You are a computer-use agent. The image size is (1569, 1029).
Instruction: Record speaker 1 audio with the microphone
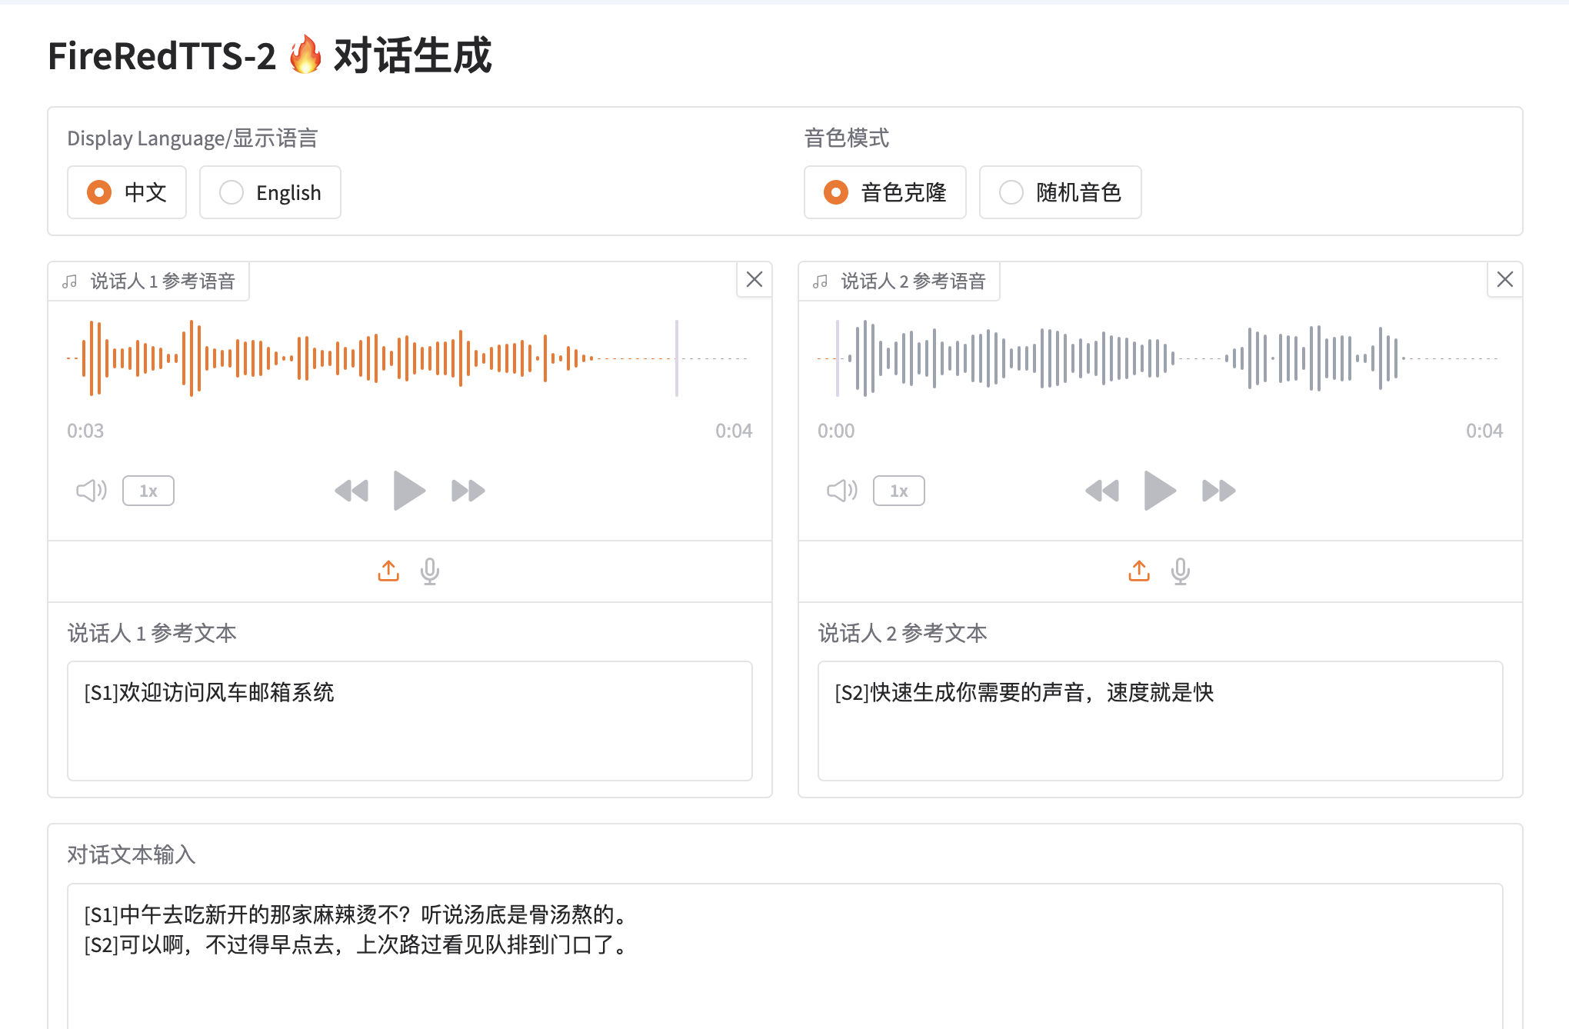pyautogui.click(x=430, y=571)
